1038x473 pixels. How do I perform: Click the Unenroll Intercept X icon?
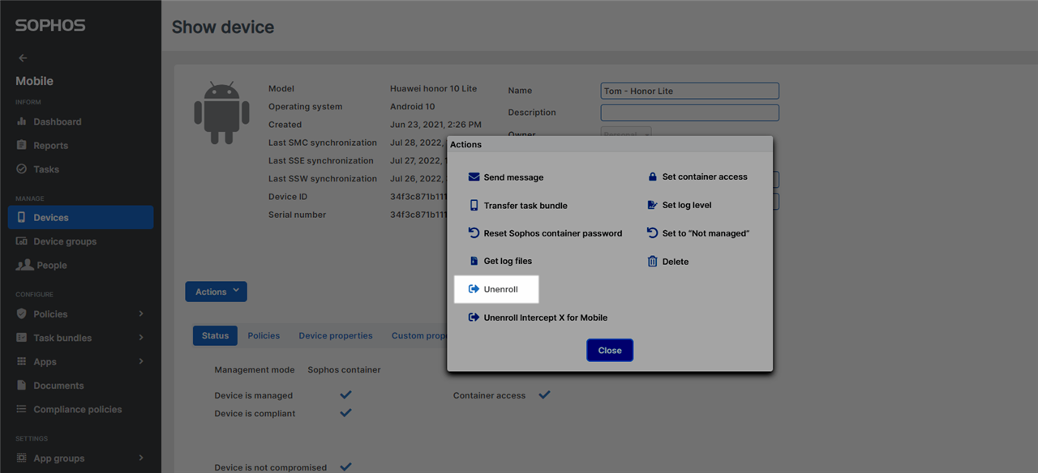coord(474,317)
